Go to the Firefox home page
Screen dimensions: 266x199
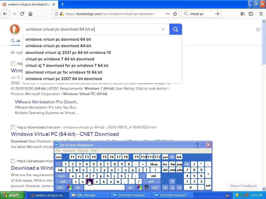[x=30, y=14]
